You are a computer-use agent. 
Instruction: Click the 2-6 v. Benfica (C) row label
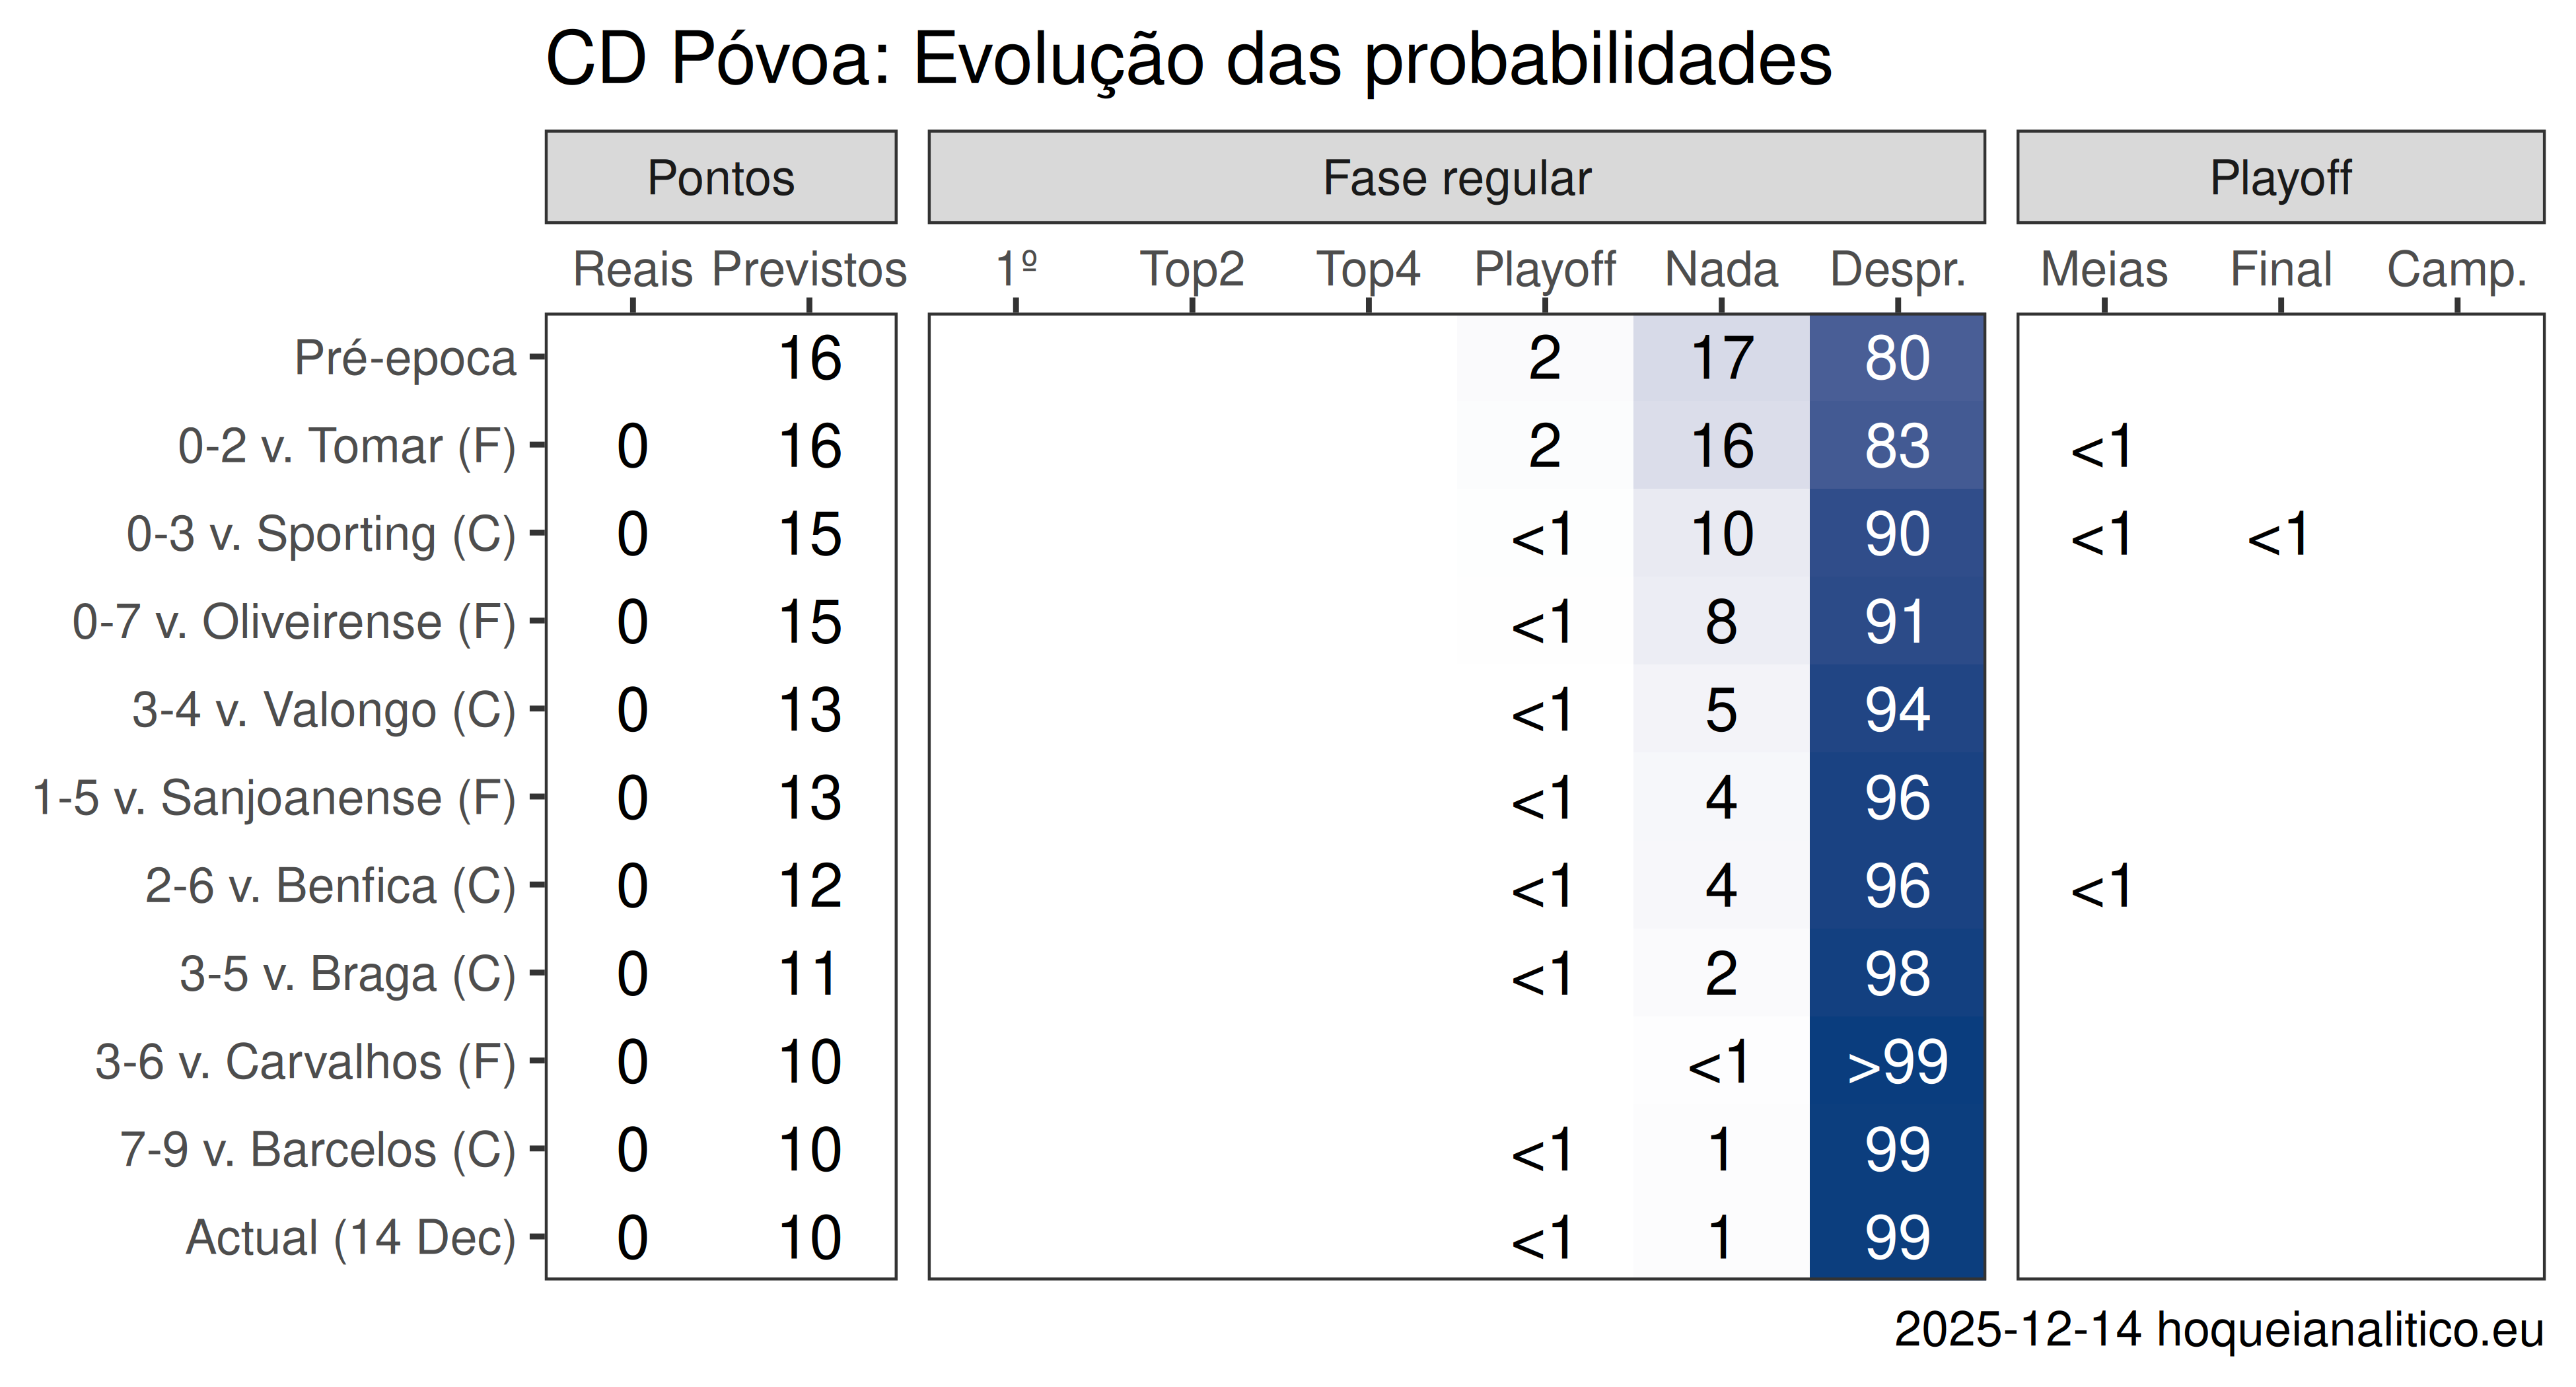point(330,886)
